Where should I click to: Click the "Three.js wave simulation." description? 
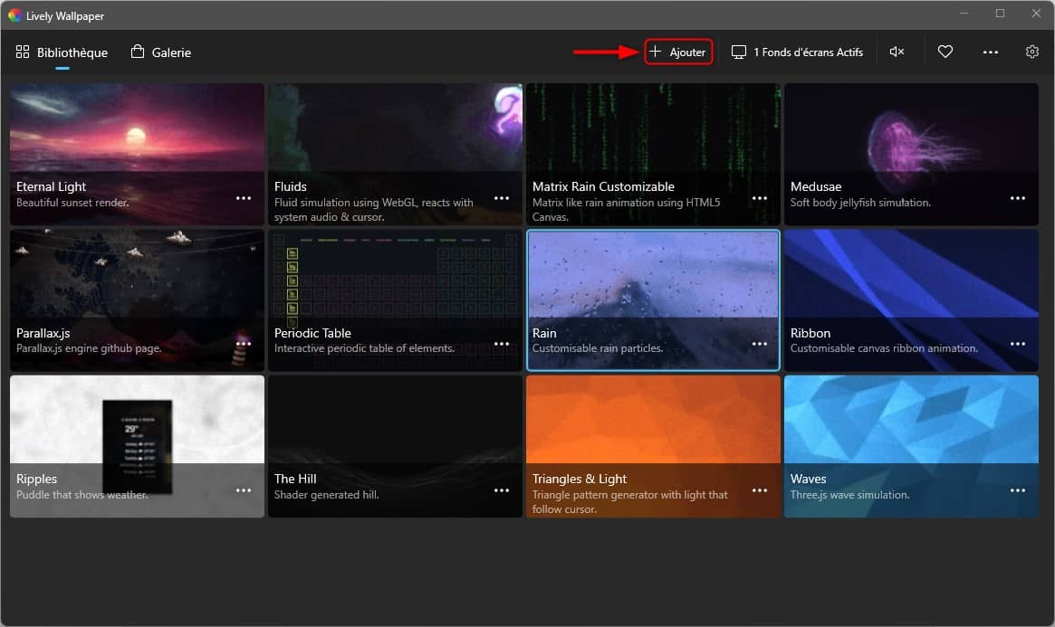[x=849, y=495]
